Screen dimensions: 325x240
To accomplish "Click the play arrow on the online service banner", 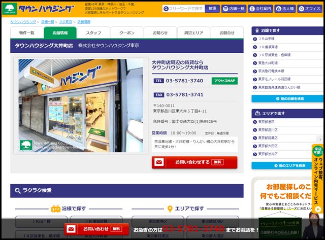I will click(318, 210).
